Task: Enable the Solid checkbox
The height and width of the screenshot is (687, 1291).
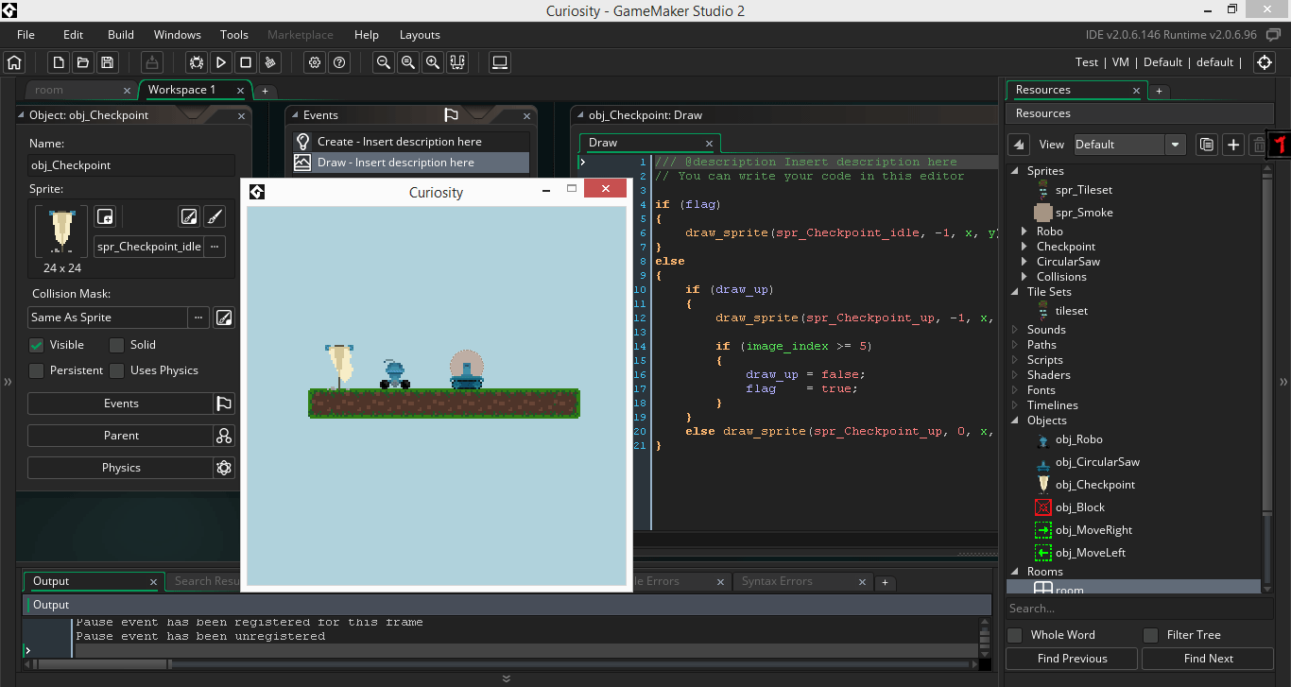Action: coord(116,345)
